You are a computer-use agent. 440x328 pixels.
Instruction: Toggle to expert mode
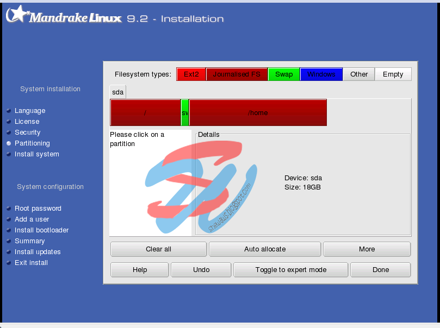[290, 269]
